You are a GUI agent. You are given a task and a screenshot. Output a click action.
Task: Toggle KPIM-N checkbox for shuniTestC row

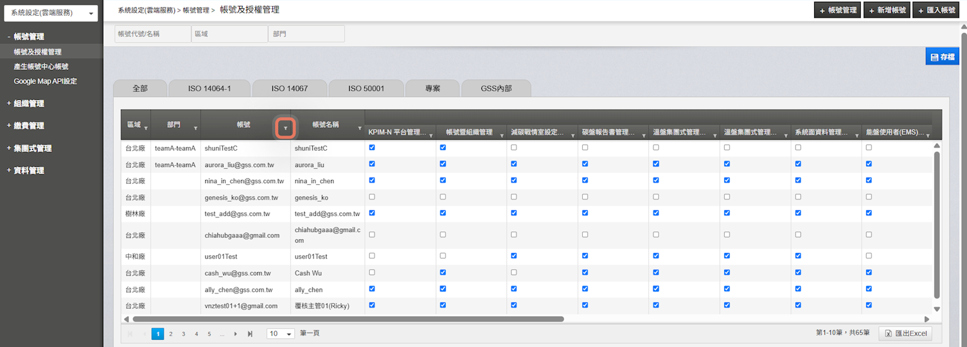point(372,148)
